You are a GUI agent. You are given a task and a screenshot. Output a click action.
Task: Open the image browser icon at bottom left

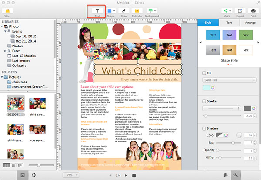(x=23, y=175)
